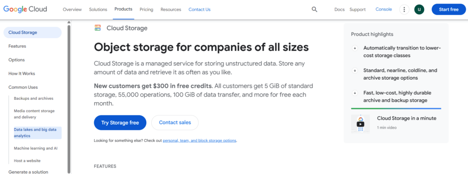The width and height of the screenshot is (468, 174).
Task: Open the search magnifier icon
Action: [x=314, y=9]
